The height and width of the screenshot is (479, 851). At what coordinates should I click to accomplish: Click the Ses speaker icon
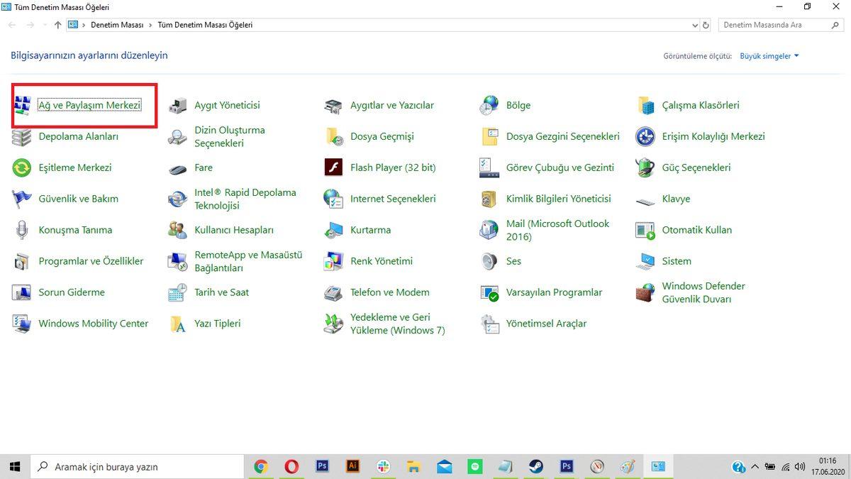point(489,262)
